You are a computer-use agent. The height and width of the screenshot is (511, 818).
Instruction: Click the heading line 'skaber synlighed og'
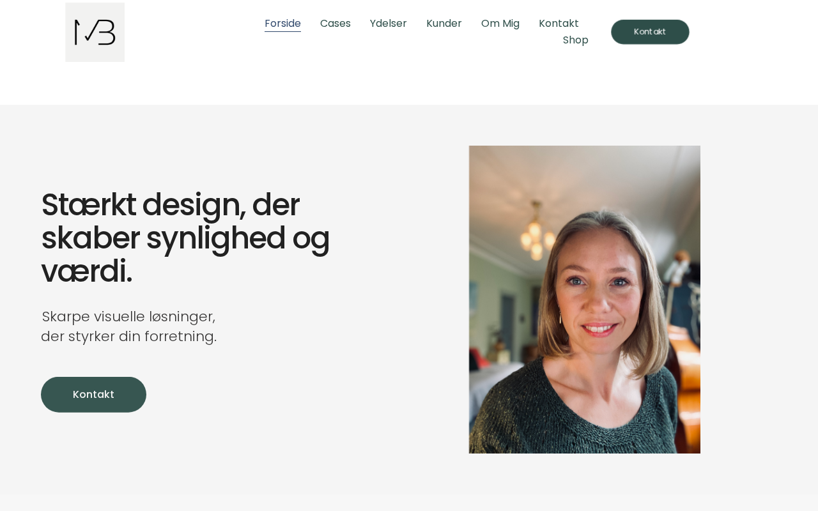[185, 238]
